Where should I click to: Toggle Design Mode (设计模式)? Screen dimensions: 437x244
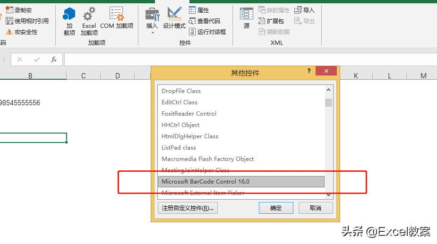[174, 18]
